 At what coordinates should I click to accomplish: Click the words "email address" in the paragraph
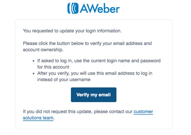[128, 43]
